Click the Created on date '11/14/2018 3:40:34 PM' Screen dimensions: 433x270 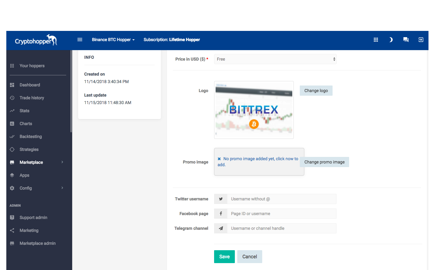pyautogui.click(x=106, y=82)
